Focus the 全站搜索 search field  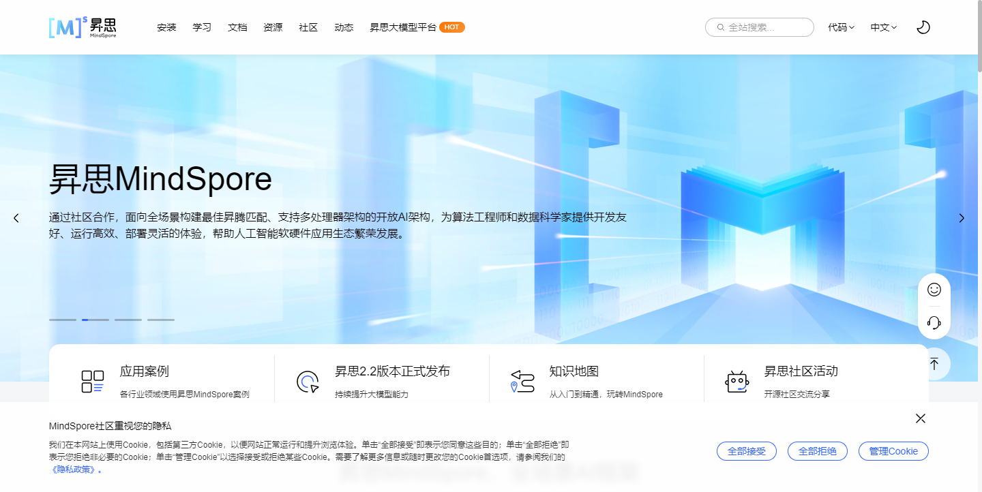pos(760,27)
